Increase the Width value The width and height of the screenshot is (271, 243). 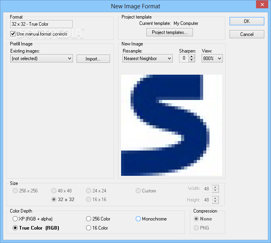click(x=215, y=187)
